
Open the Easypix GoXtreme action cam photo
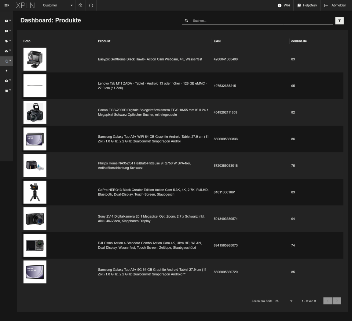click(35, 59)
